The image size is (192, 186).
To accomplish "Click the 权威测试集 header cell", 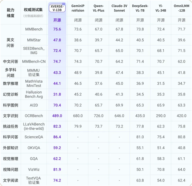I will (x=33, y=10).
